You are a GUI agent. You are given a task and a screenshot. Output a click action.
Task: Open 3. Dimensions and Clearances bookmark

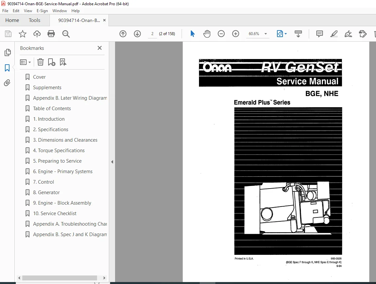(65, 140)
